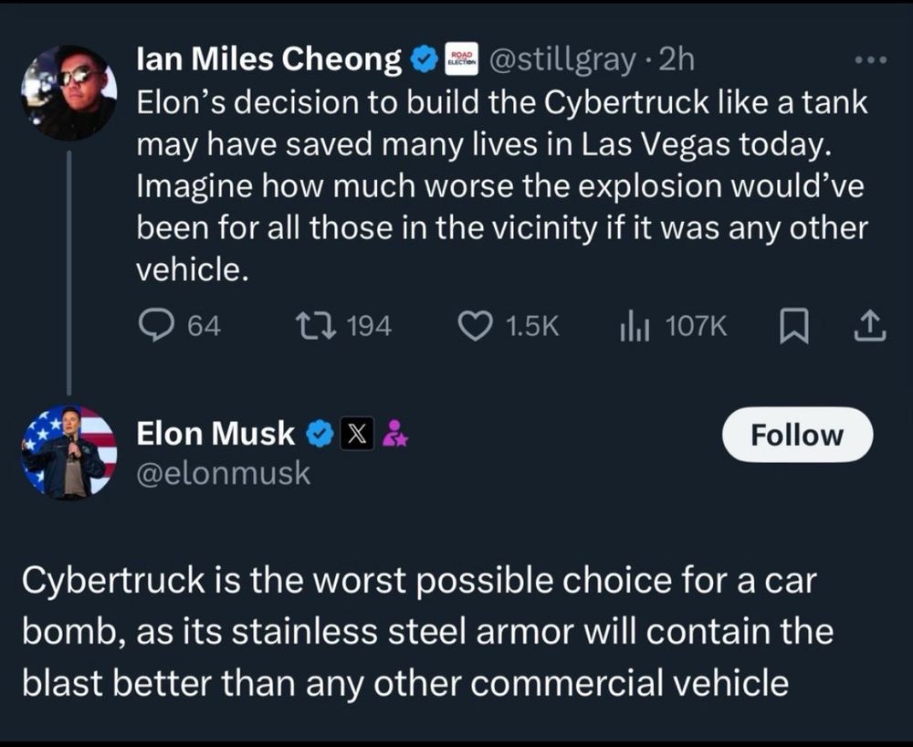Click Ian Miles Cheong's blue verified badge
This screenshot has width=913, height=747.
425,59
